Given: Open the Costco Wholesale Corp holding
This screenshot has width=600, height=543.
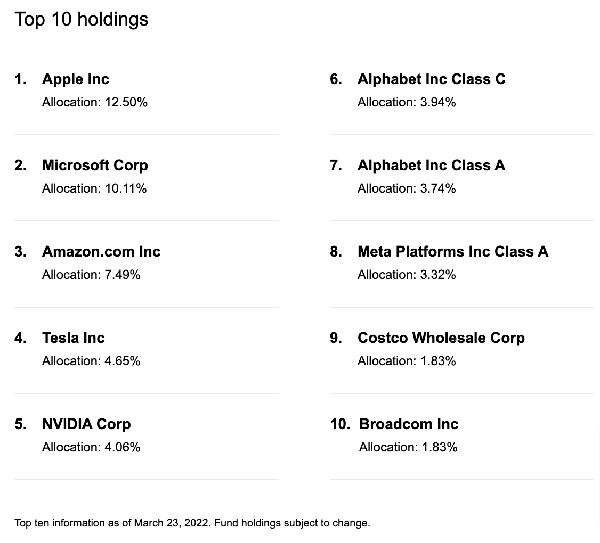Looking at the screenshot, I should [441, 338].
